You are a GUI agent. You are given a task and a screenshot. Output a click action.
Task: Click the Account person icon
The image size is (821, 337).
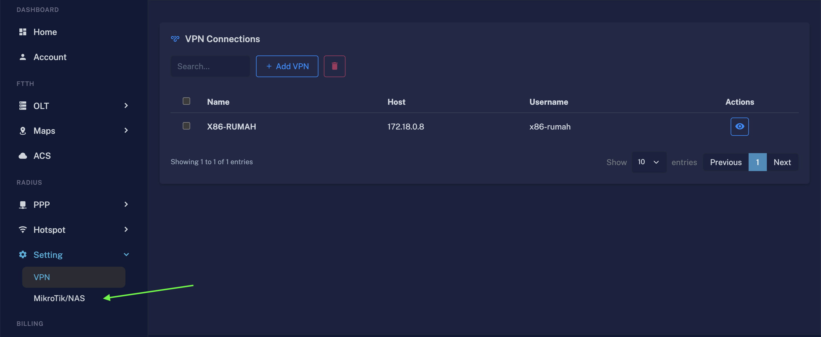23,57
